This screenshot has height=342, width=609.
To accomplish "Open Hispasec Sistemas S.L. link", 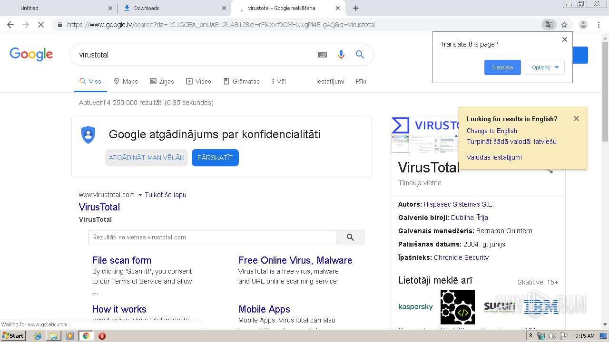I will click(x=459, y=204).
